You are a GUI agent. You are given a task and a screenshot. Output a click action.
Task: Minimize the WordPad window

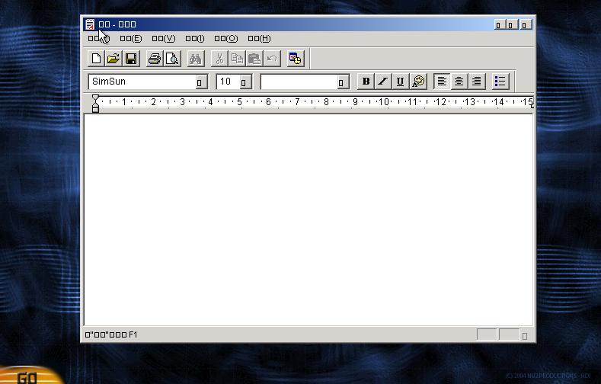(x=500, y=25)
